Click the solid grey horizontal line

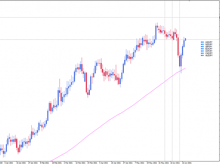pyautogui.click(x=109, y=18)
